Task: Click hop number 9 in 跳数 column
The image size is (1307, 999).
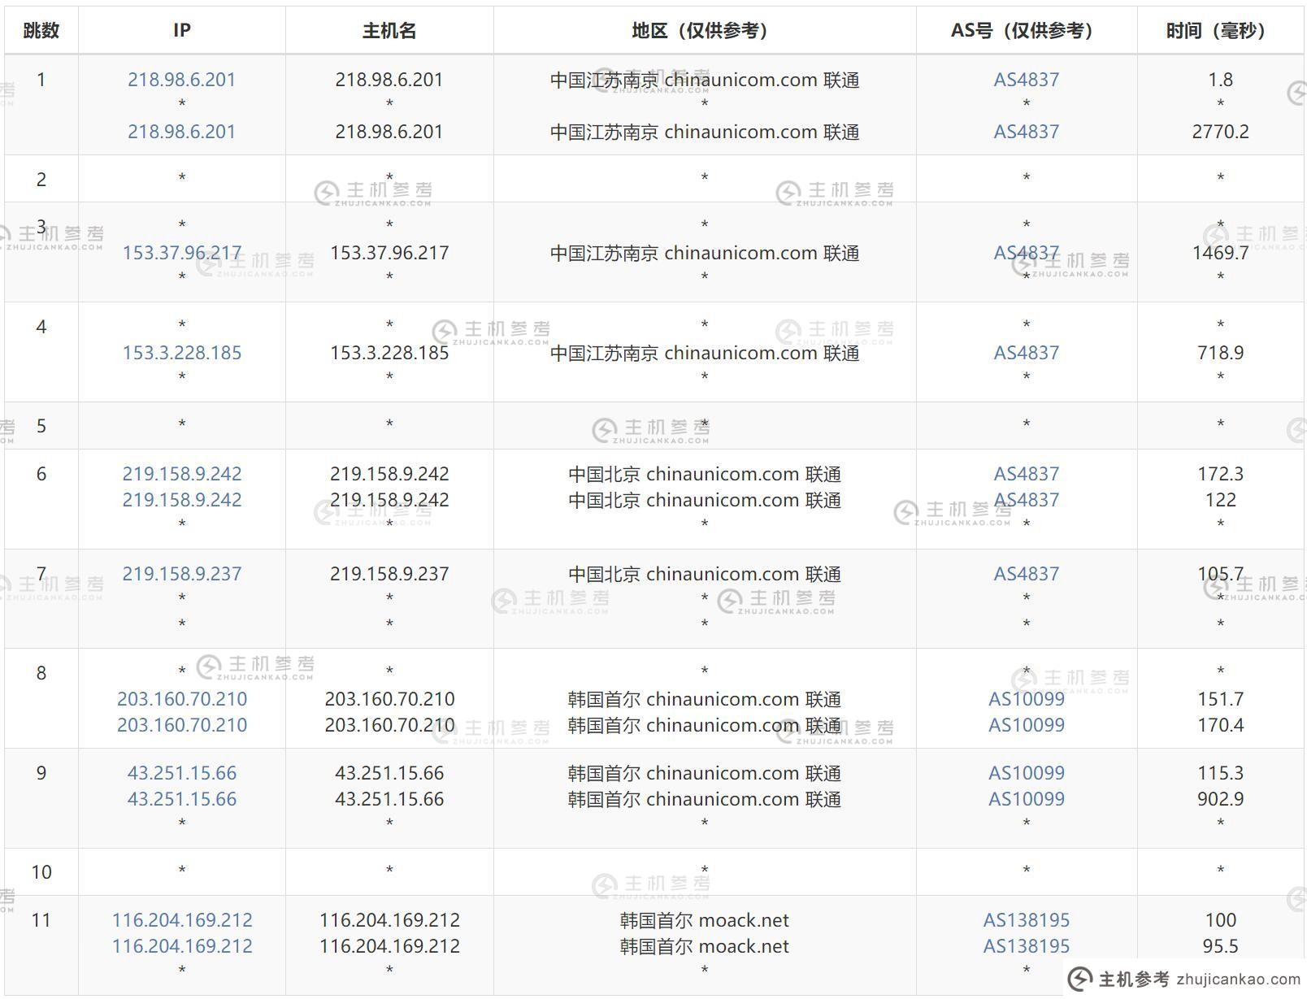Action: 41,773
